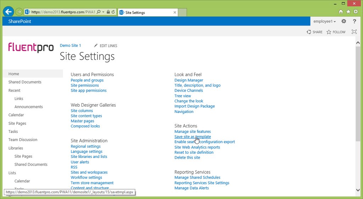The height and width of the screenshot is (199, 363).
Task: Follow this site using FOLLOW star
Action: pos(336,32)
